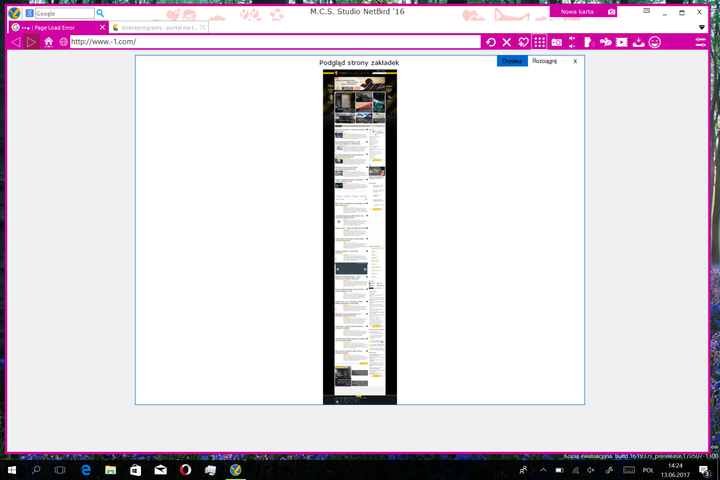The height and width of the screenshot is (480, 720).
Task: Open the settings sliders icon
Action: 700,42
